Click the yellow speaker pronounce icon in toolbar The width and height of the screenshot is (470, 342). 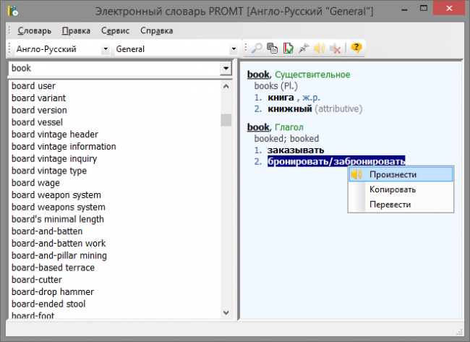[320, 48]
